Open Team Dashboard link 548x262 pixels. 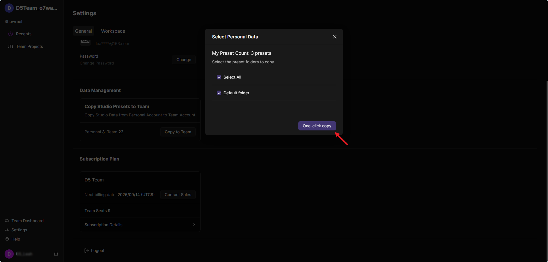[x=28, y=221]
